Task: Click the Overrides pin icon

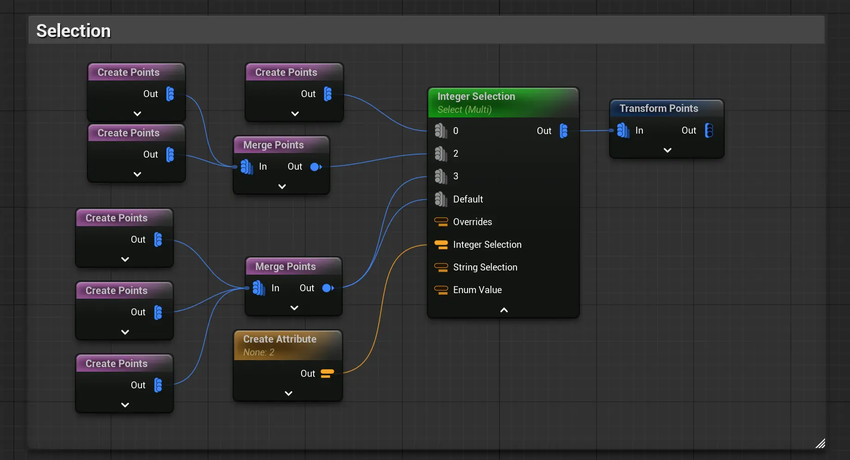Action: click(441, 222)
